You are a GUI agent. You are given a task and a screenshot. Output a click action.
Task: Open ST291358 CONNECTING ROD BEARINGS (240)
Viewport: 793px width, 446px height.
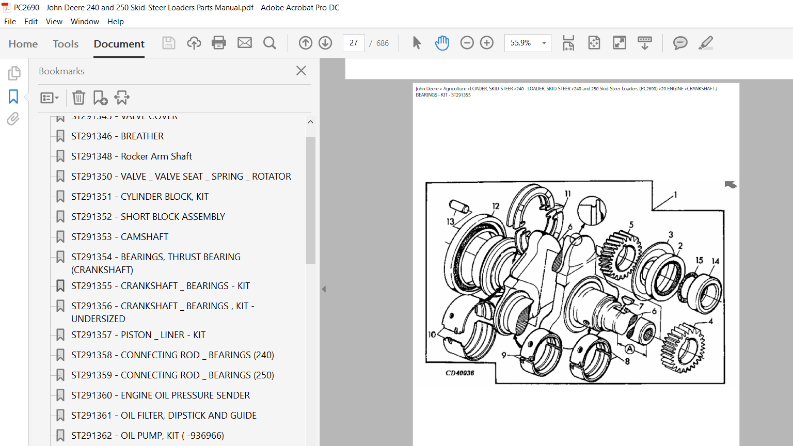tap(172, 355)
